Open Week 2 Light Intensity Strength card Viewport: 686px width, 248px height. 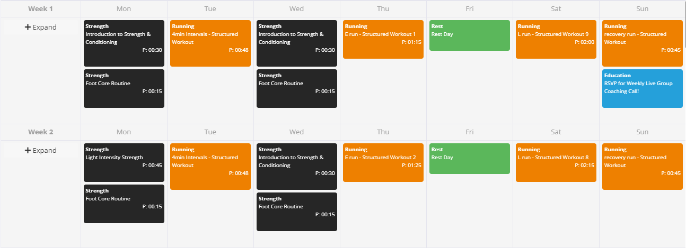coord(124,162)
